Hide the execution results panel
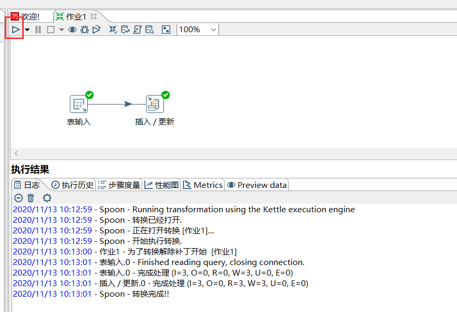Image resolution: width=457 pixels, height=312 pixels. coord(166,30)
